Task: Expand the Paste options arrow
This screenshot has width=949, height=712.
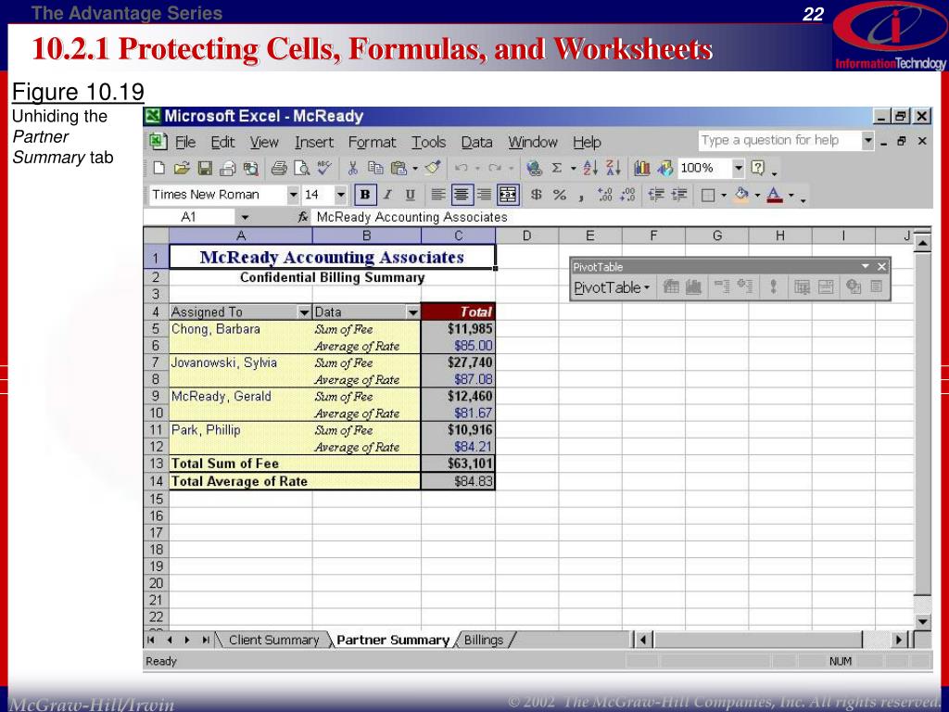Action: point(415,169)
